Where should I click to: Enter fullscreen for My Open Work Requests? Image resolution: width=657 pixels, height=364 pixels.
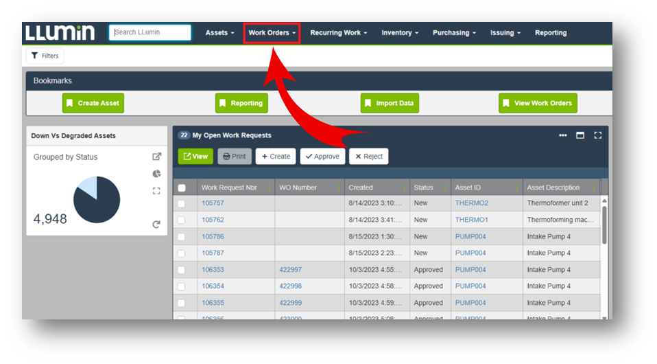point(597,135)
